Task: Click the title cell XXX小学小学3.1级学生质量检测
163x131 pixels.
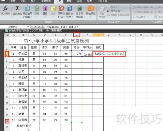Action: click(56, 41)
